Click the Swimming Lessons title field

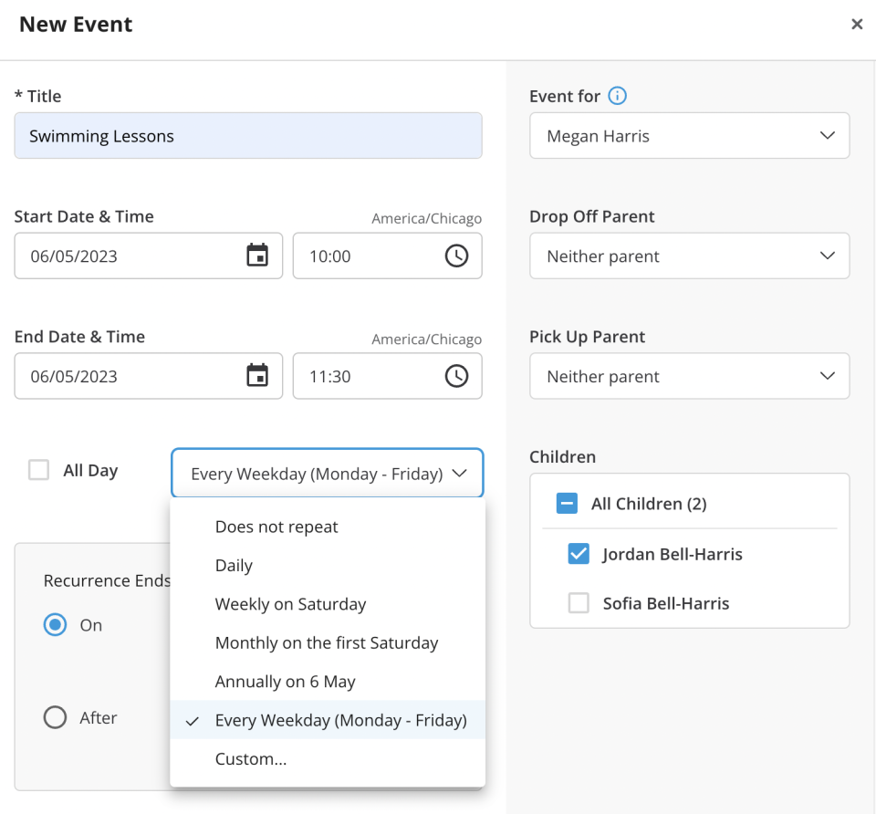coord(247,136)
